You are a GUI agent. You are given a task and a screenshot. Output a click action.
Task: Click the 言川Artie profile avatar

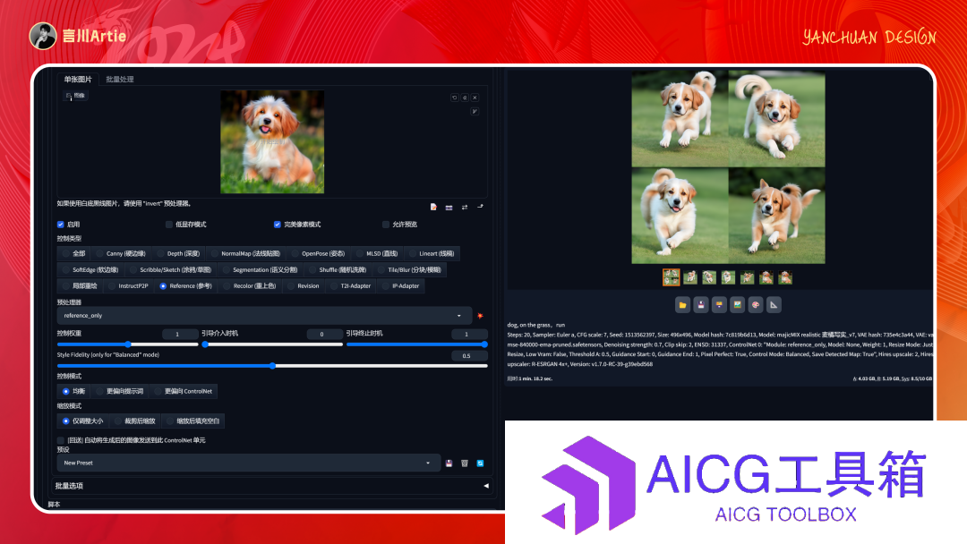43,36
